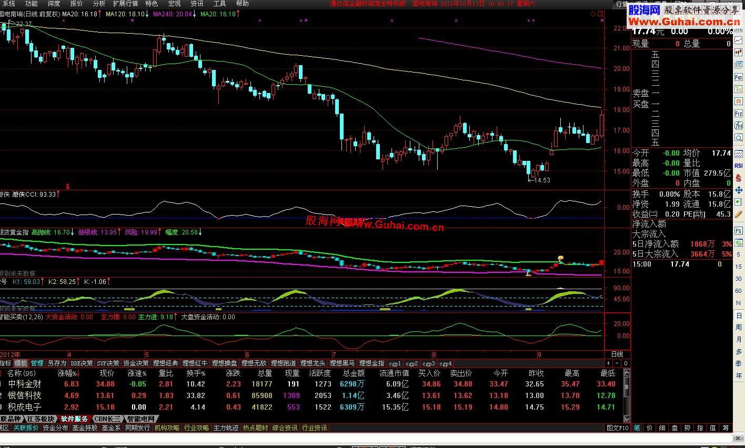Open 资金分布 bottom tab

pyautogui.click(x=55, y=428)
